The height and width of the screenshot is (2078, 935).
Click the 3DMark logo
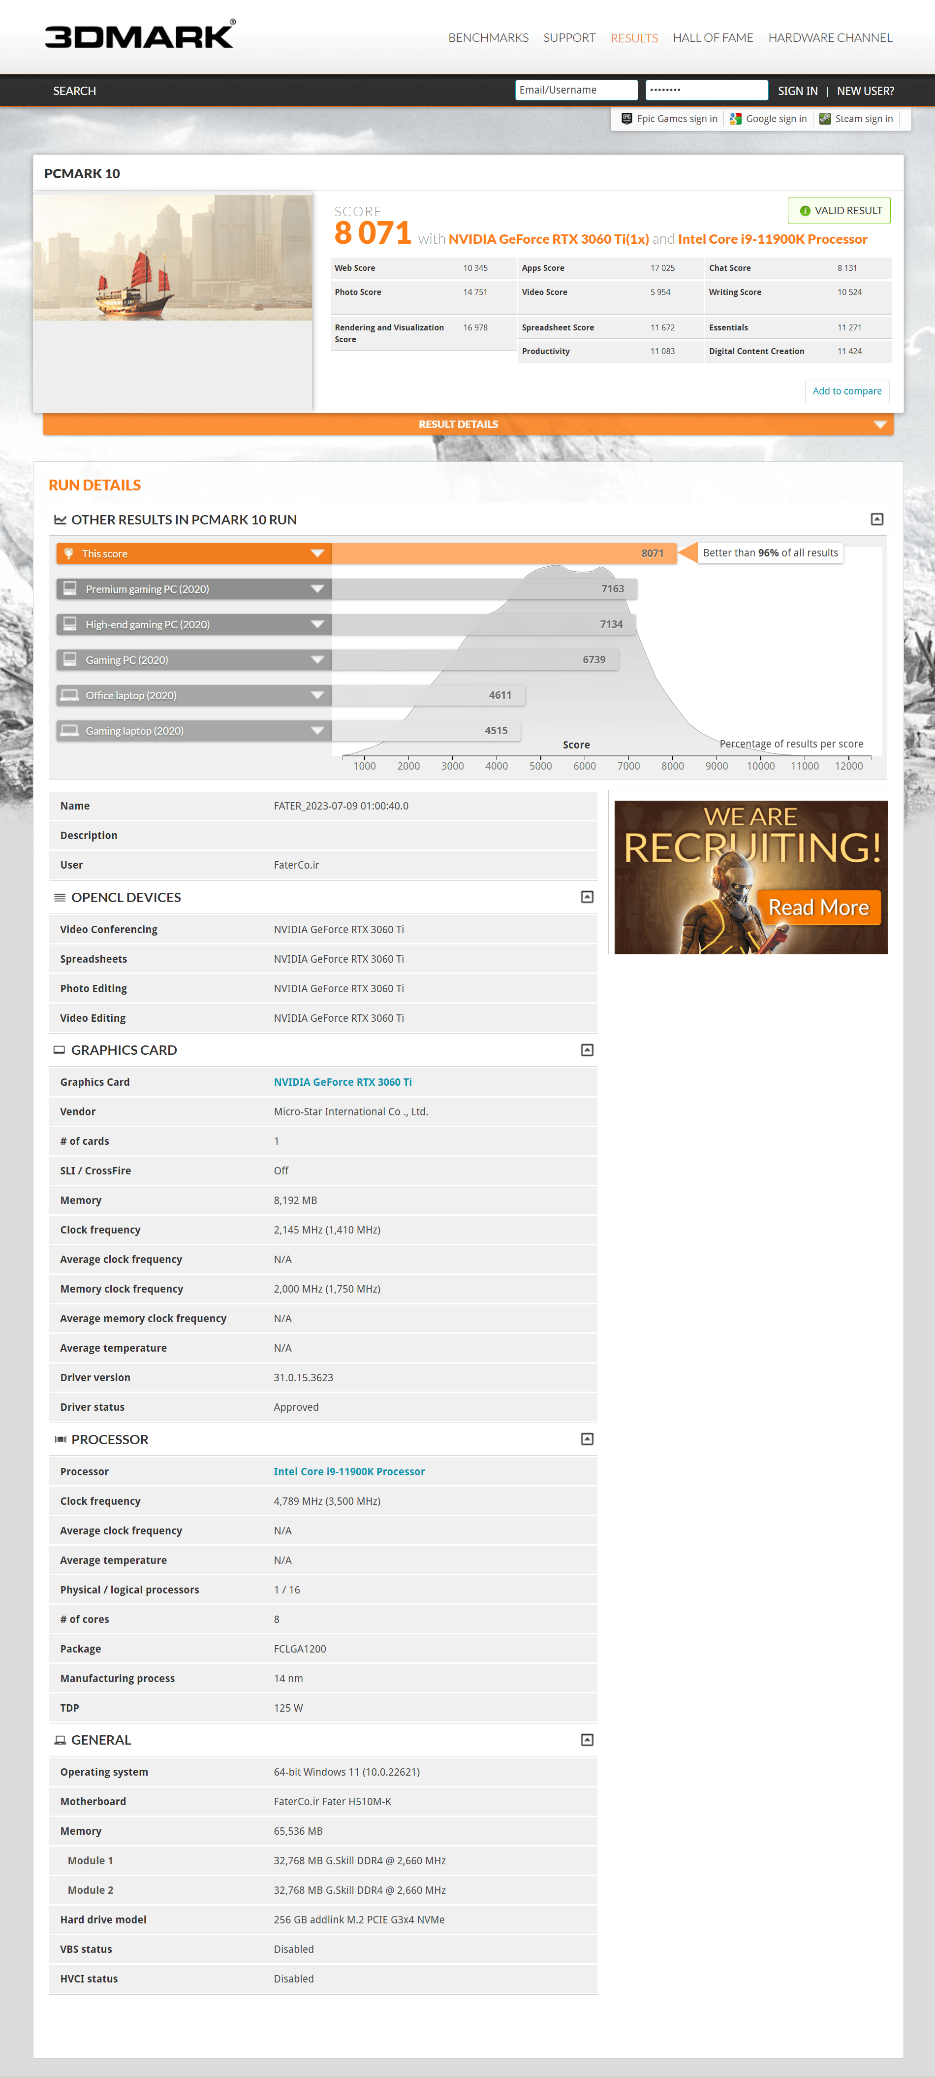point(139,34)
